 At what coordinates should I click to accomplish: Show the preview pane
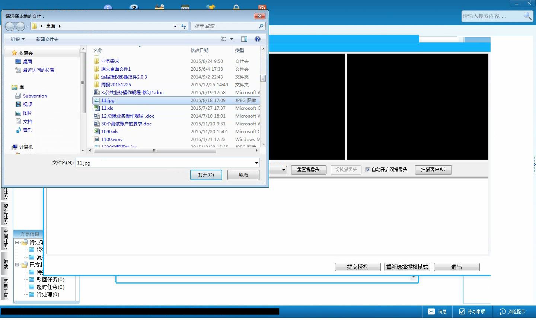pyautogui.click(x=244, y=39)
